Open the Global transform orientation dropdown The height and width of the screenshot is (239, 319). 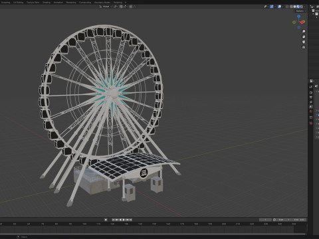click(x=106, y=7)
